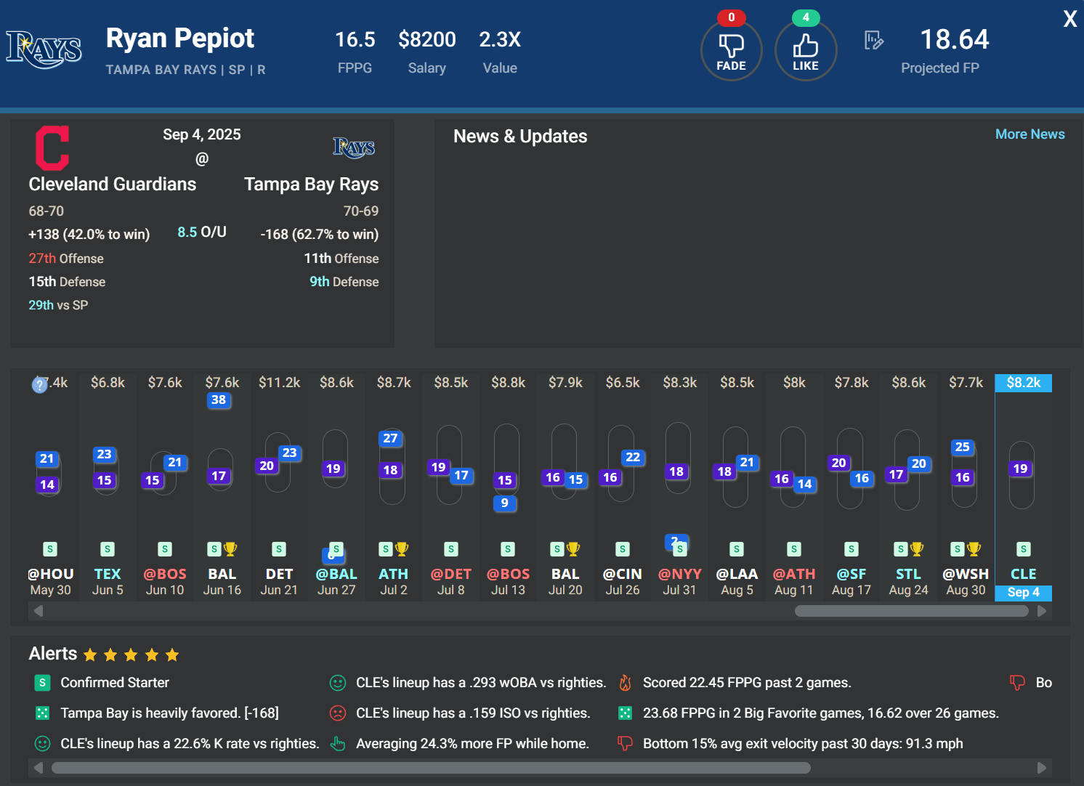Click the Rays logo in matchup panel

coord(354,147)
